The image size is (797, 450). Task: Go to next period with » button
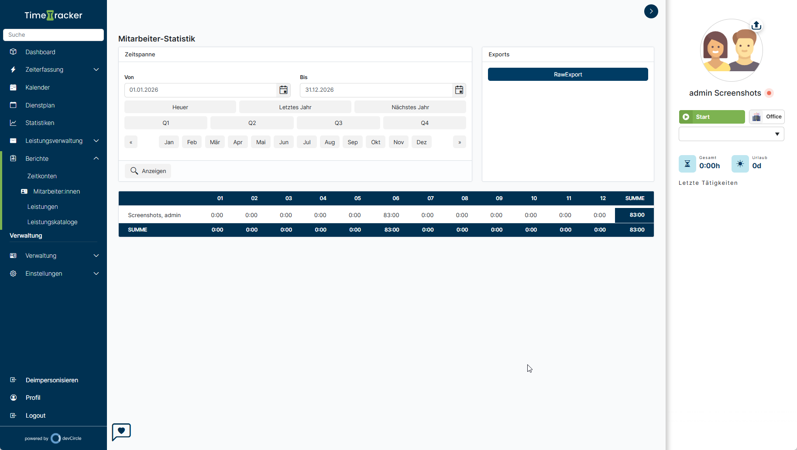point(460,142)
